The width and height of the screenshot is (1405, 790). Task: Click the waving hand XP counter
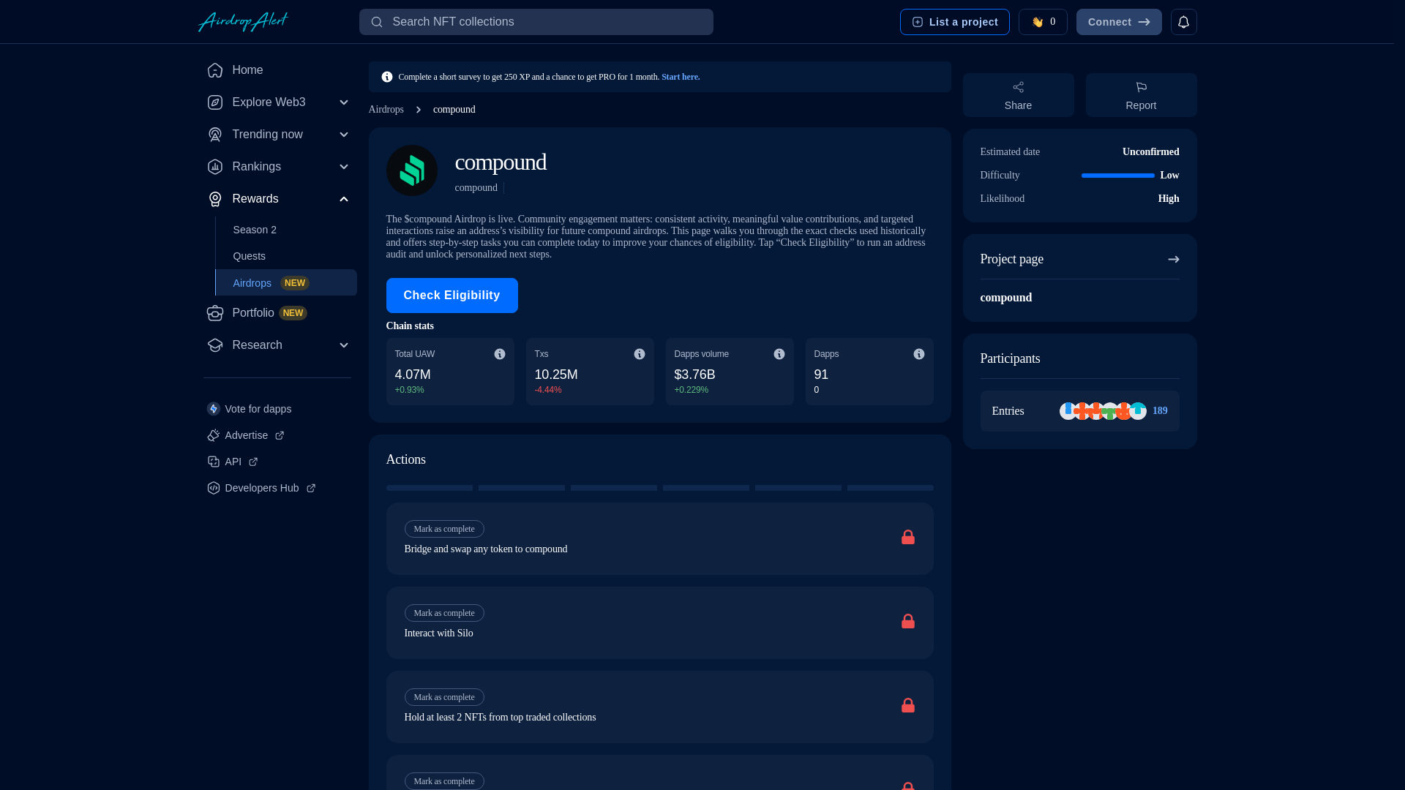1043,22
